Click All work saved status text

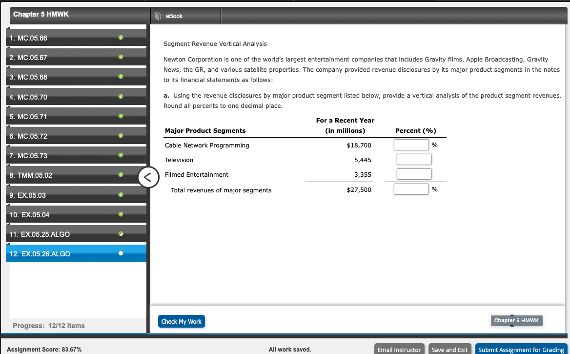[x=290, y=349]
